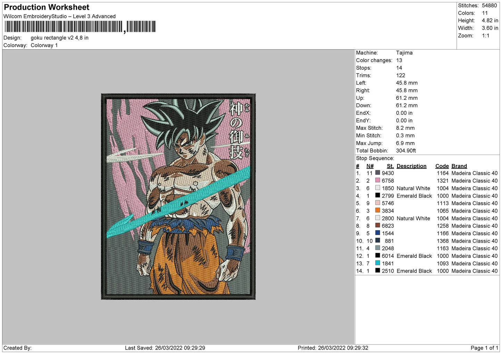Click the Stitches count value 54880

tap(489, 6)
